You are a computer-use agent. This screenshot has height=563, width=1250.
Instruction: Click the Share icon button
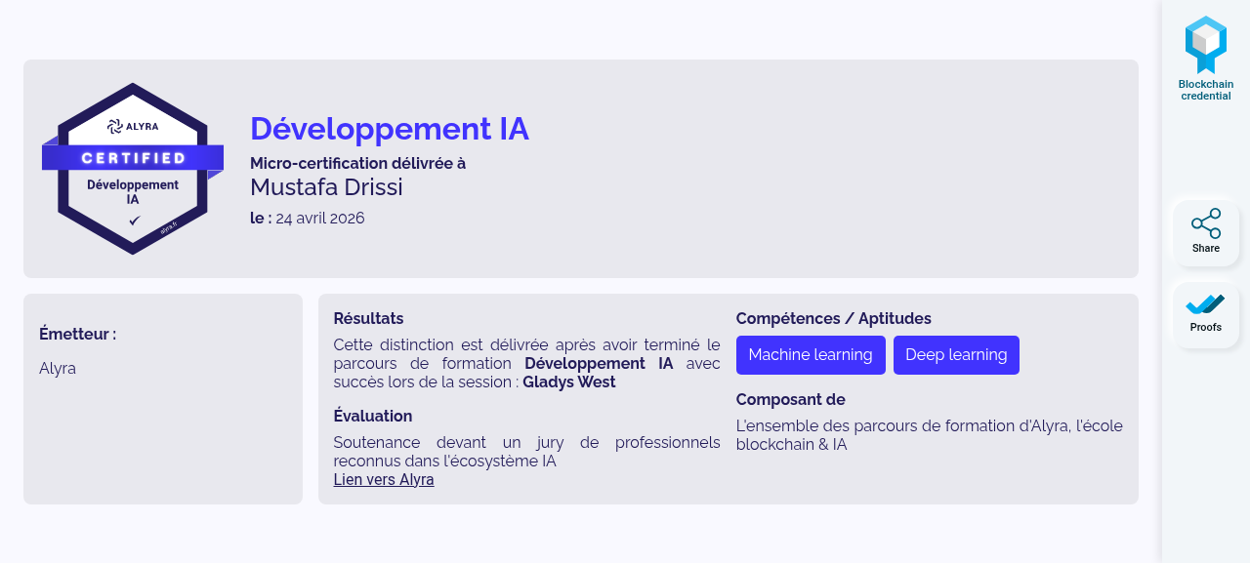[1206, 232]
